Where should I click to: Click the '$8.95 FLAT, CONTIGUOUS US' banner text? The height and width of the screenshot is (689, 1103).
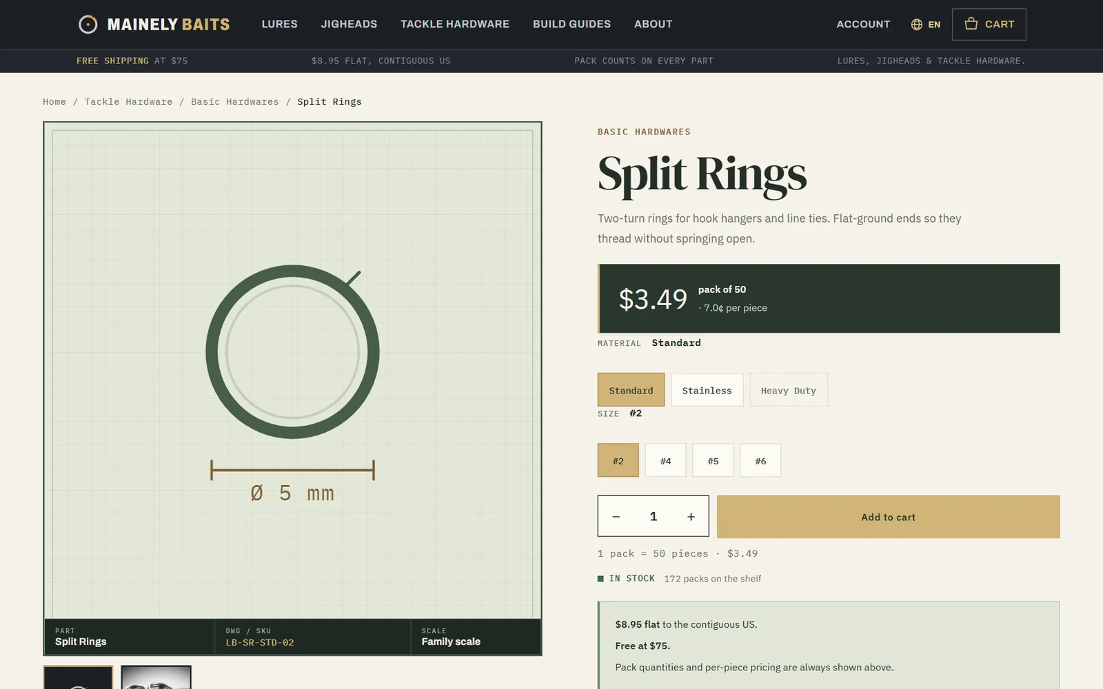pos(381,61)
